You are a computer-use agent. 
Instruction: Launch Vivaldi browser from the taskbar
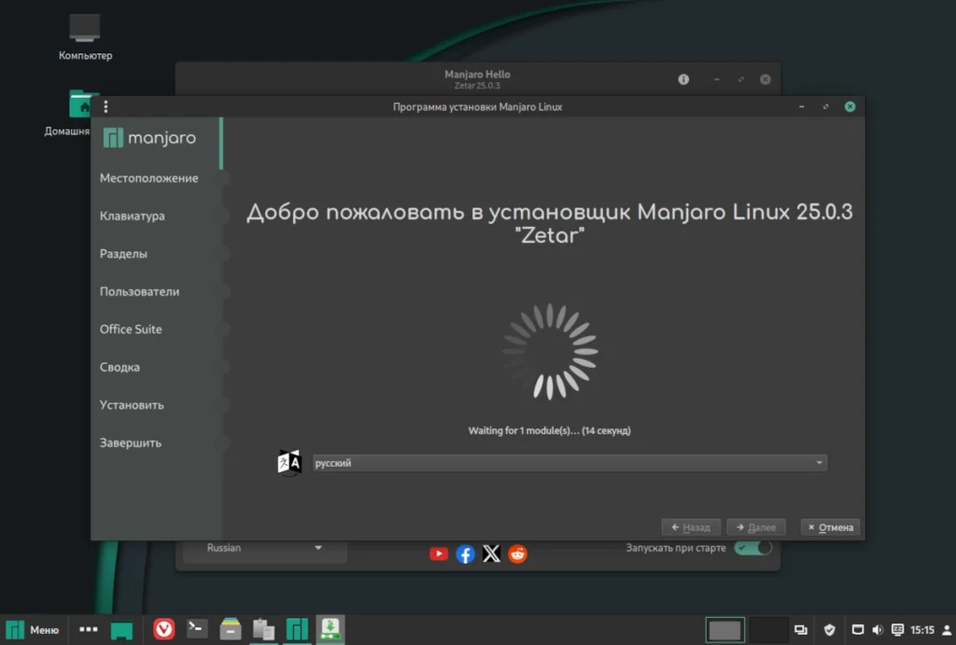163,629
